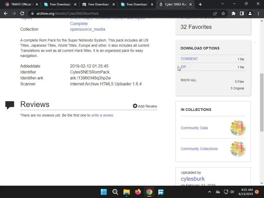Bookmark this page with the star icon
264x198 pixels.
[x=223, y=13]
